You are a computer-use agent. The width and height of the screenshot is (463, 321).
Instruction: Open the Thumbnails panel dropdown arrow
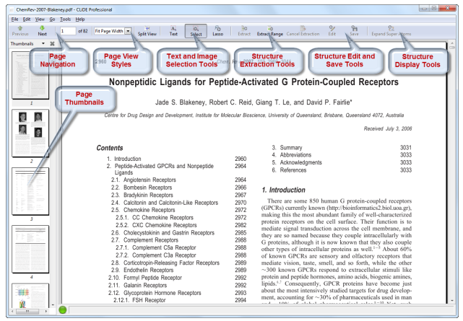pos(43,43)
